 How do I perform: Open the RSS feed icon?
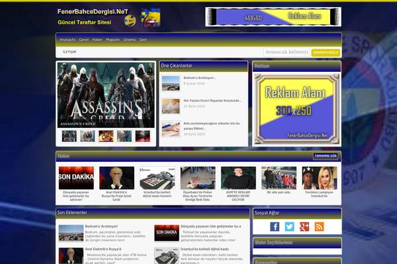320,226
